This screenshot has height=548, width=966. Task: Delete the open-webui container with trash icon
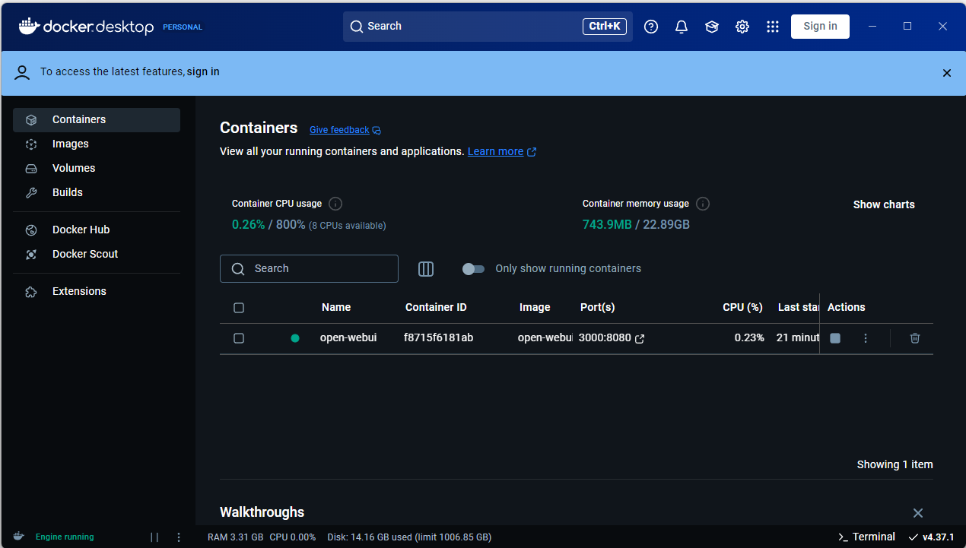click(915, 338)
